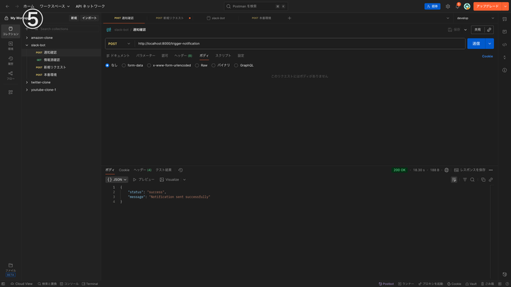
Task: Click the インポート button
Action: coord(89,18)
